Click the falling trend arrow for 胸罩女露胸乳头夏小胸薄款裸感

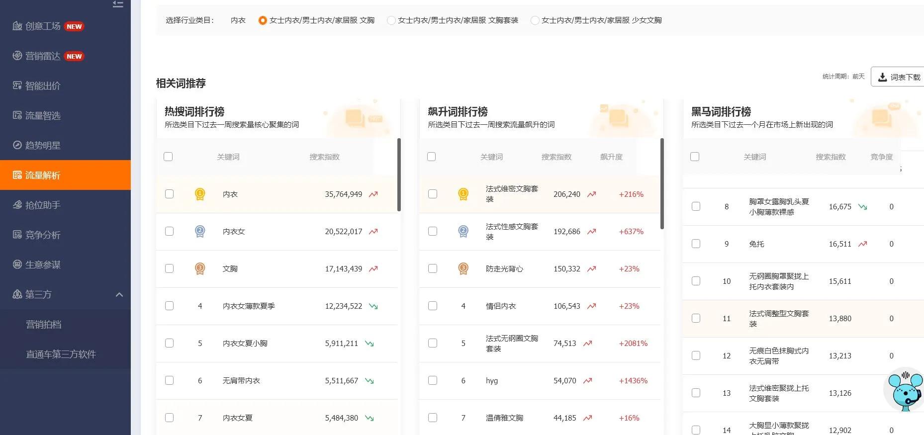[x=863, y=207]
